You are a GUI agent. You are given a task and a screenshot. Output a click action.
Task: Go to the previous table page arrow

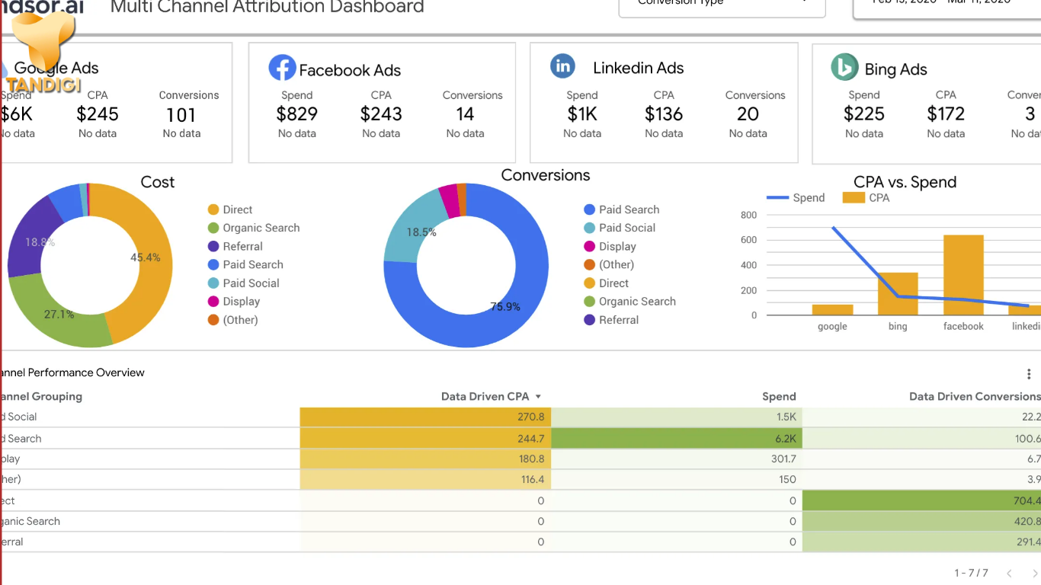tap(1009, 573)
